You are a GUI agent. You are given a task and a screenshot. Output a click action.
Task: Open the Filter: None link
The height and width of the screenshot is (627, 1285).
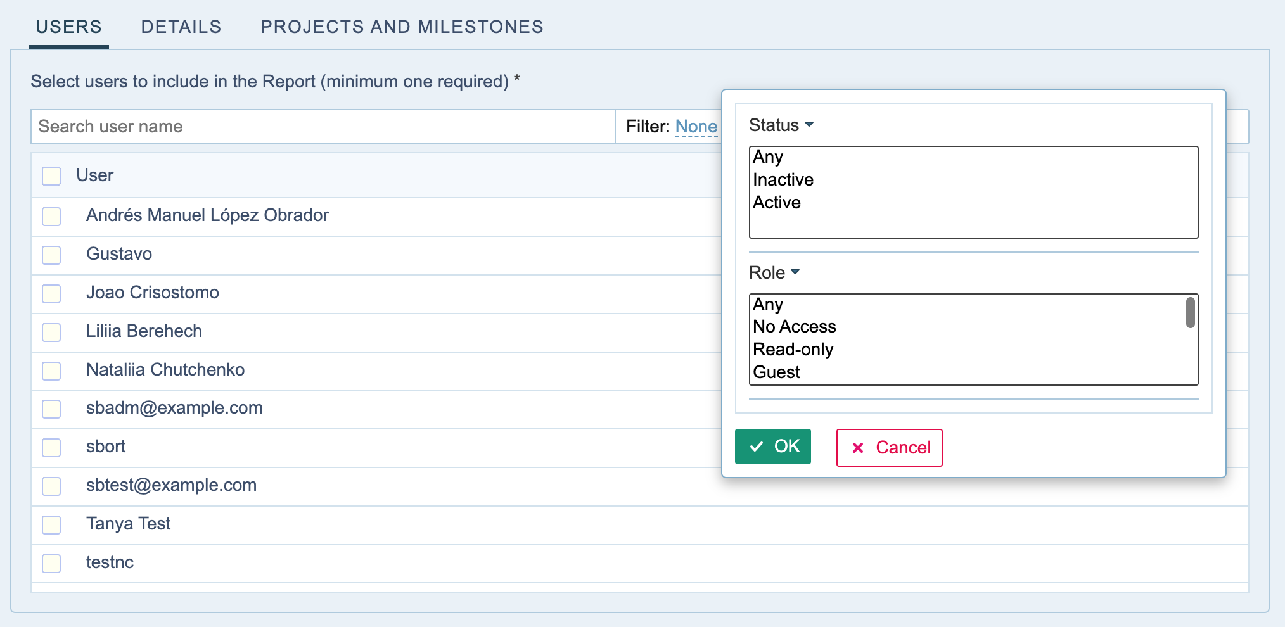coord(696,127)
